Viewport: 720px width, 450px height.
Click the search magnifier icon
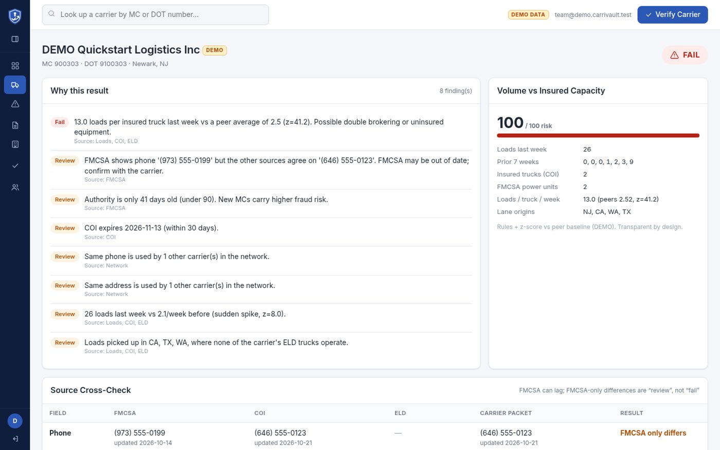click(x=51, y=14)
